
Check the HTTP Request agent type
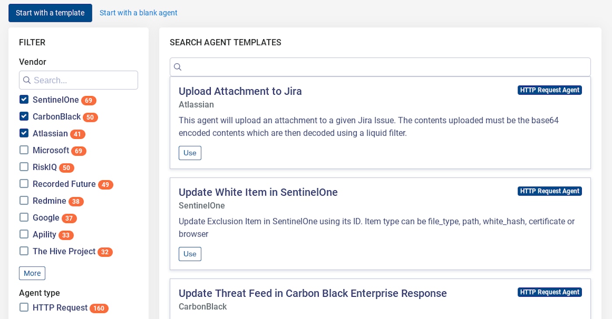click(x=24, y=308)
